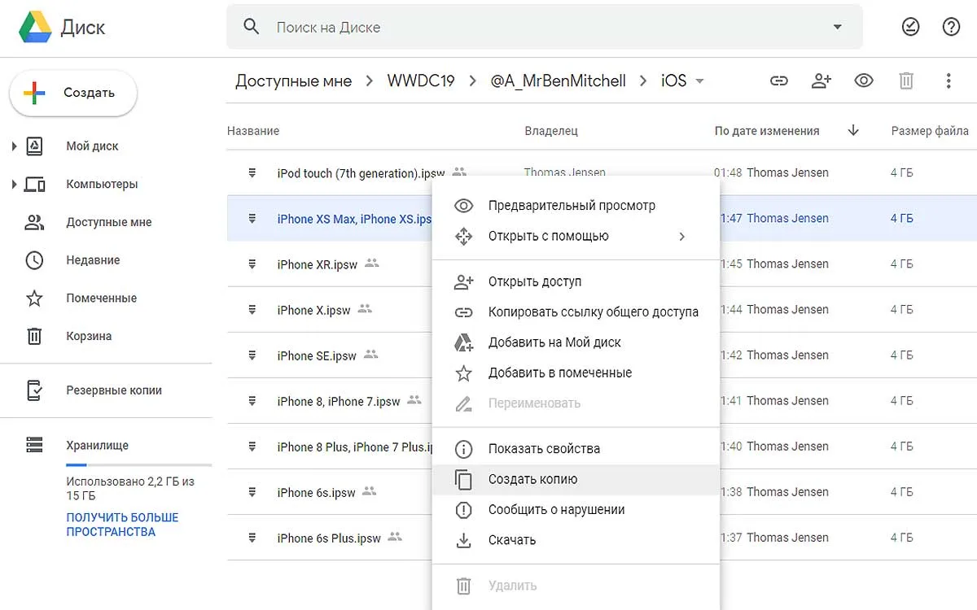Click file icon of iPhone XR.ipsw
The height and width of the screenshot is (610, 977).
tap(252, 264)
